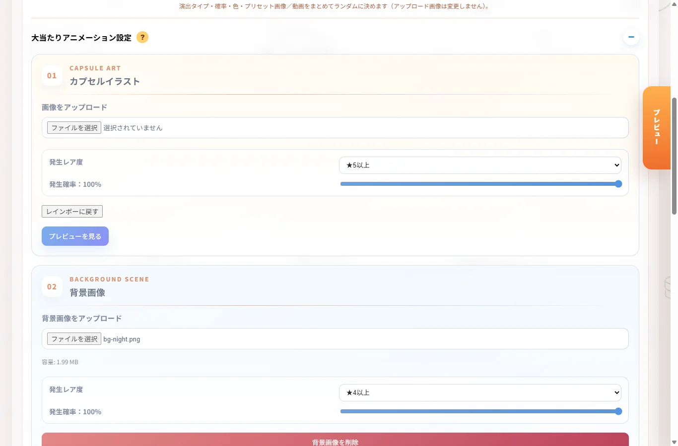Open the orange プレビュー side tab
Screen dimensions: 678x446
[x=657, y=128]
